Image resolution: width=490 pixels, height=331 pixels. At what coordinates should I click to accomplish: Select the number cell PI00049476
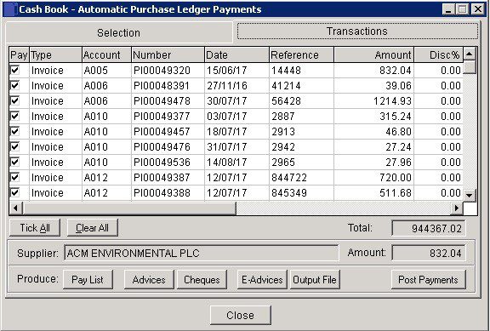(168, 146)
